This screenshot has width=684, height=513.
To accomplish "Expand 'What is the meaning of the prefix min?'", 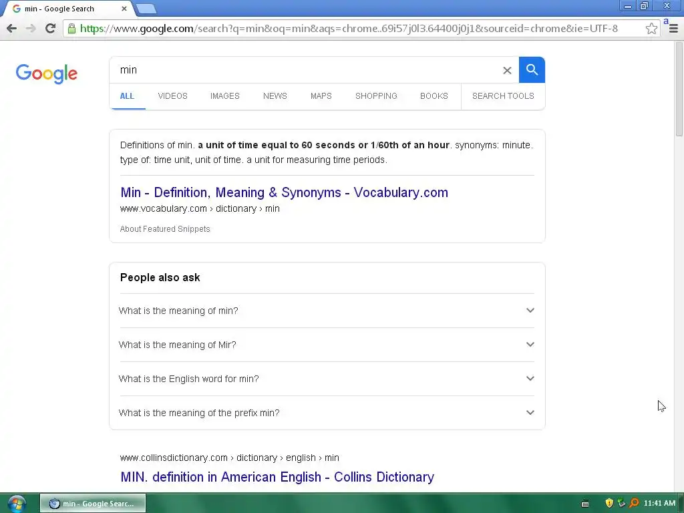I will [x=327, y=413].
